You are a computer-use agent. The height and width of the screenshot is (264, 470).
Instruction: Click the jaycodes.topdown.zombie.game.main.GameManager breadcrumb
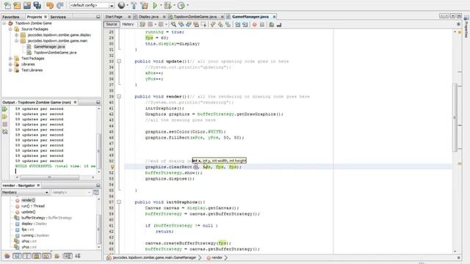point(154,257)
